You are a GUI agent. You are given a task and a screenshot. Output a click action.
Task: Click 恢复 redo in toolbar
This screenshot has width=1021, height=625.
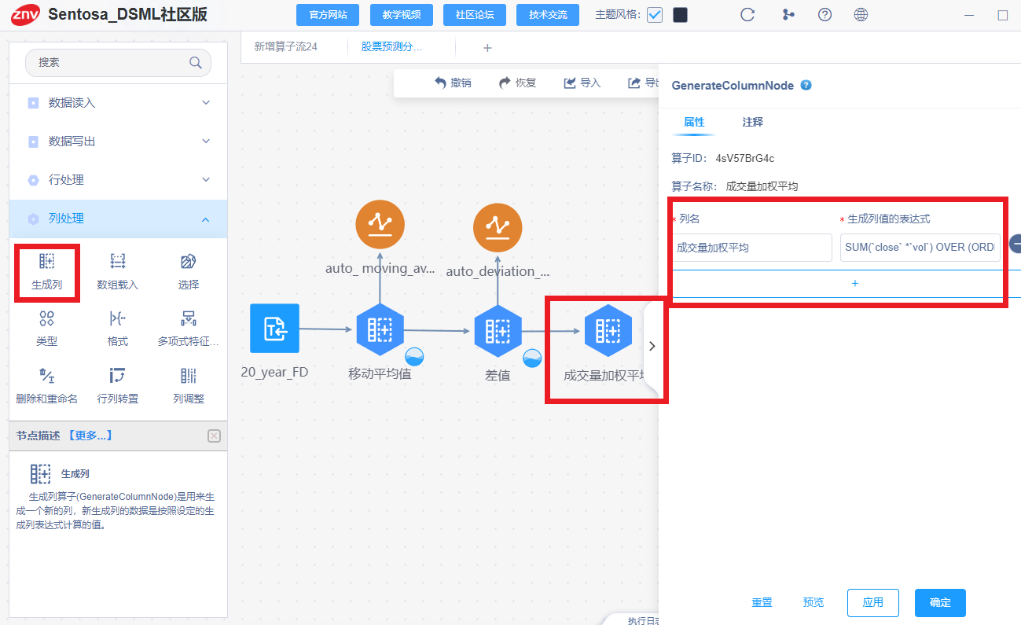(518, 83)
